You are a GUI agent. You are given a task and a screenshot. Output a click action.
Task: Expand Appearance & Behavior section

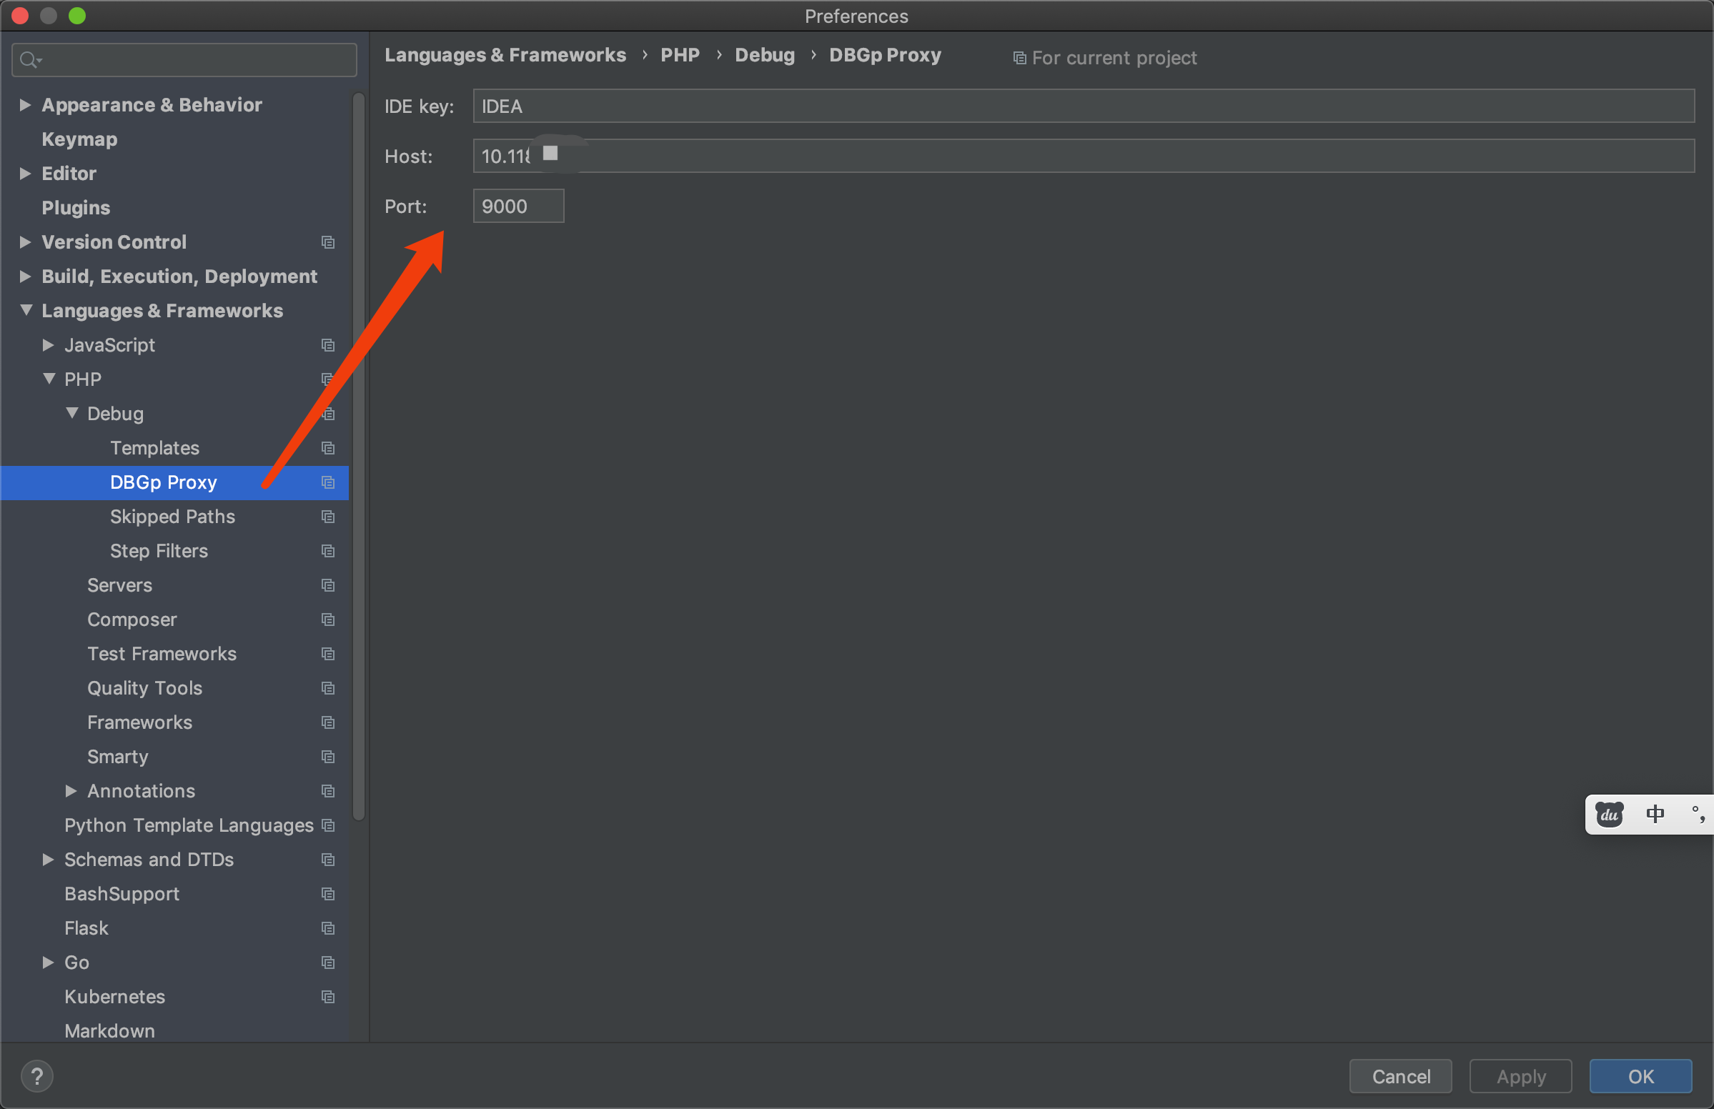(x=25, y=105)
